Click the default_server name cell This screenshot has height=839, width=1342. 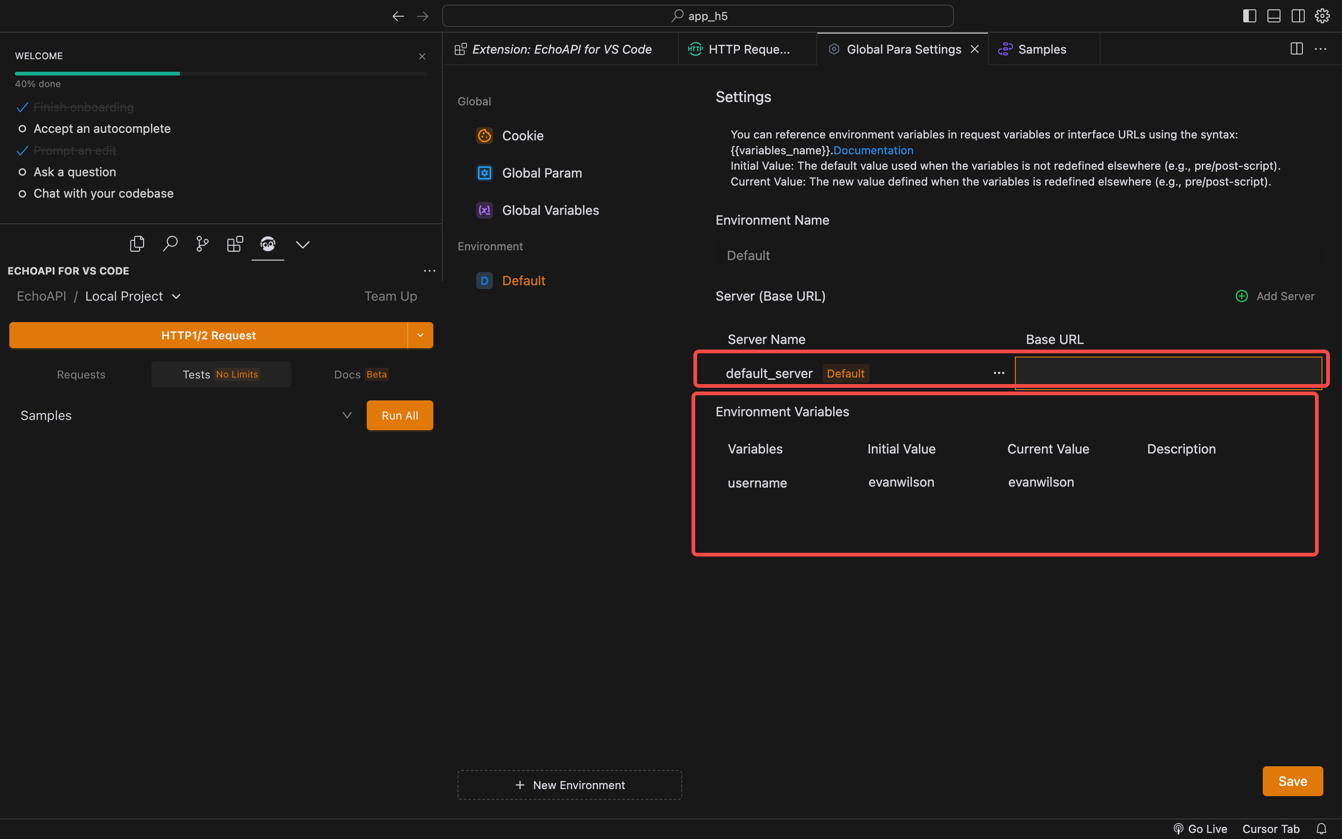768,373
